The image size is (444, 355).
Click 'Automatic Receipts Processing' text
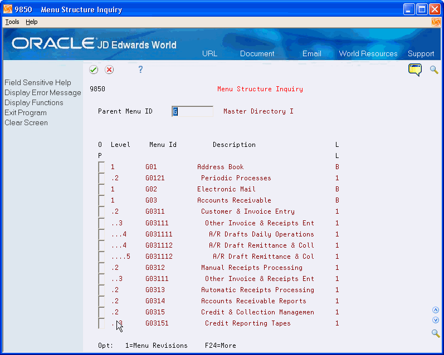pos(257,290)
